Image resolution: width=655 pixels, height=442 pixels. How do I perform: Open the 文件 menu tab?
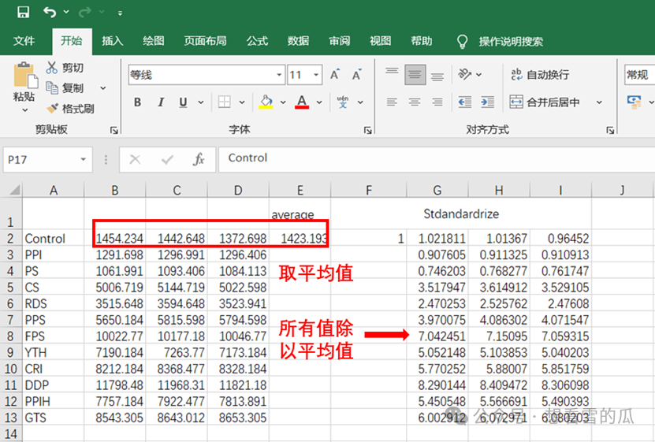click(x=24, y=41)
